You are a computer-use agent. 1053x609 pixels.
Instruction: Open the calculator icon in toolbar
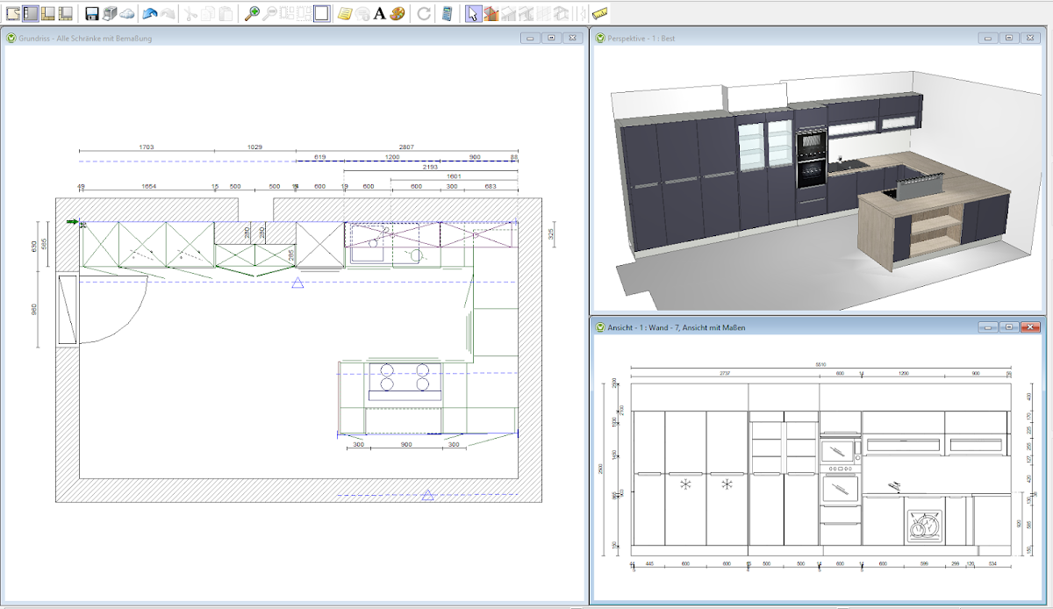(x=448, y=13)
